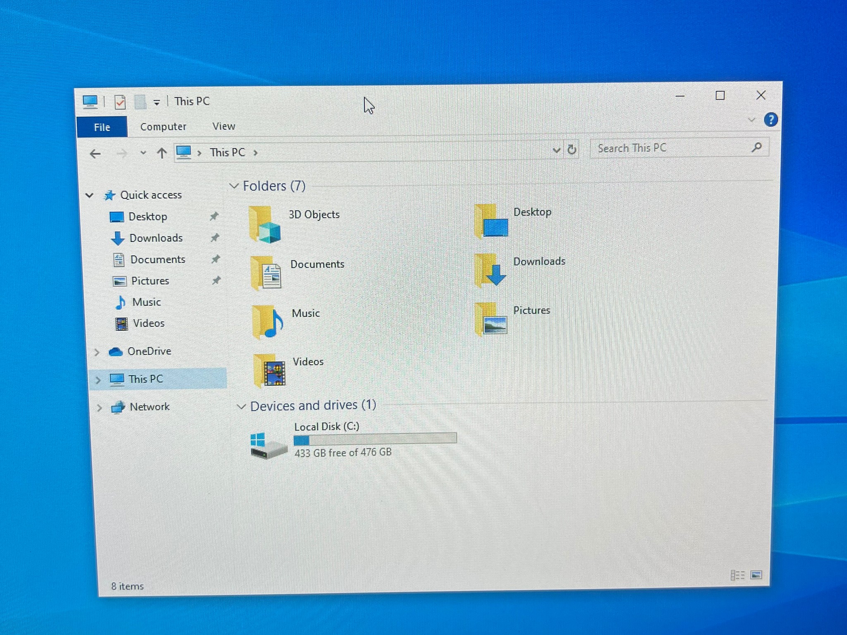Screen dimensions: 847x635
Task: Open the address bar history dropdown
Action: coord(557,150)
